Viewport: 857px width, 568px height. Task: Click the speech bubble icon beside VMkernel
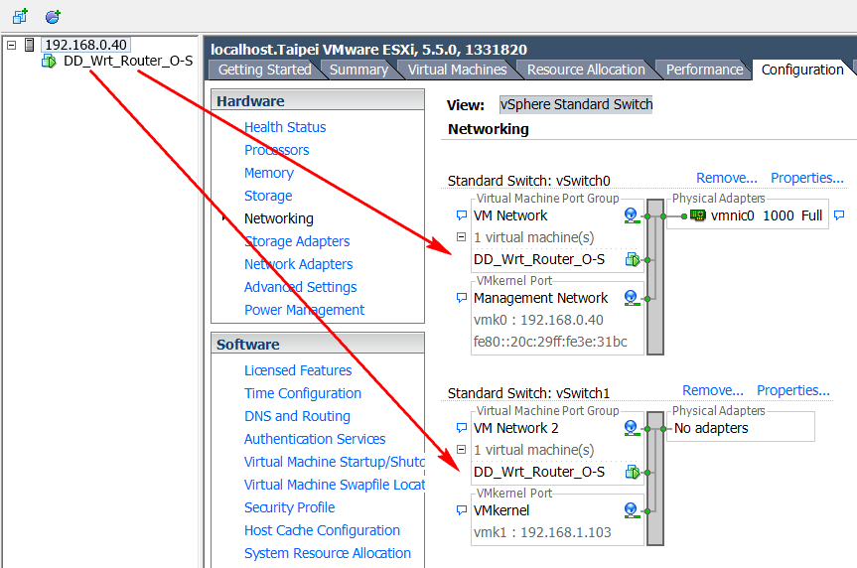462,510
